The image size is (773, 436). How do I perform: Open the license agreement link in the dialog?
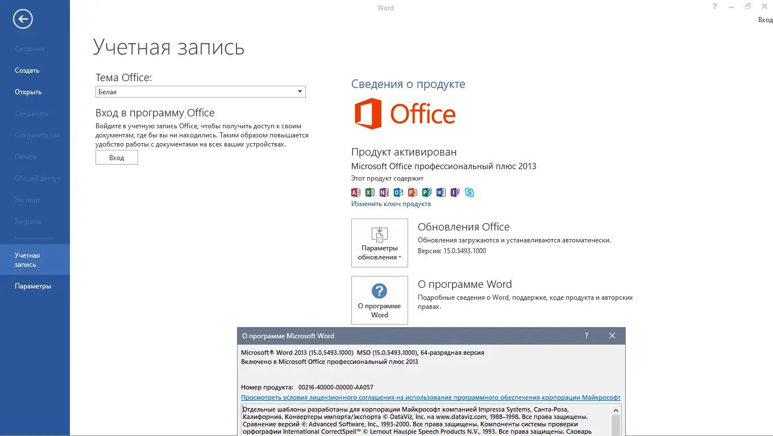click(431, 397)
